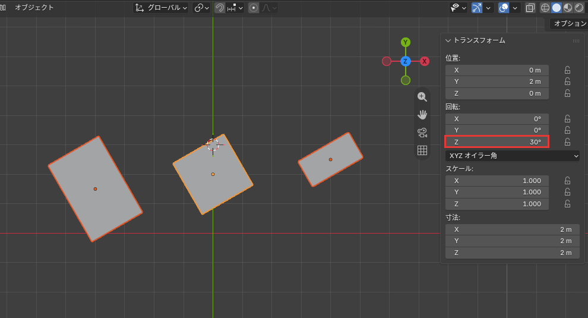Click 回転 Y field showing 0°
This screenshot has height=318, width=588.
497,130
